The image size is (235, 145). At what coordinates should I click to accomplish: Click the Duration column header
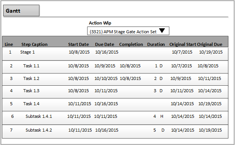pos(156,44)
